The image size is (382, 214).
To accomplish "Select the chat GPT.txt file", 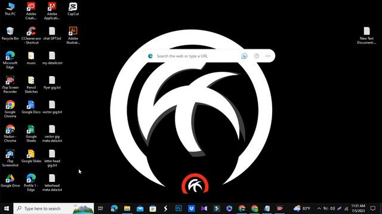I will [52, 33].
